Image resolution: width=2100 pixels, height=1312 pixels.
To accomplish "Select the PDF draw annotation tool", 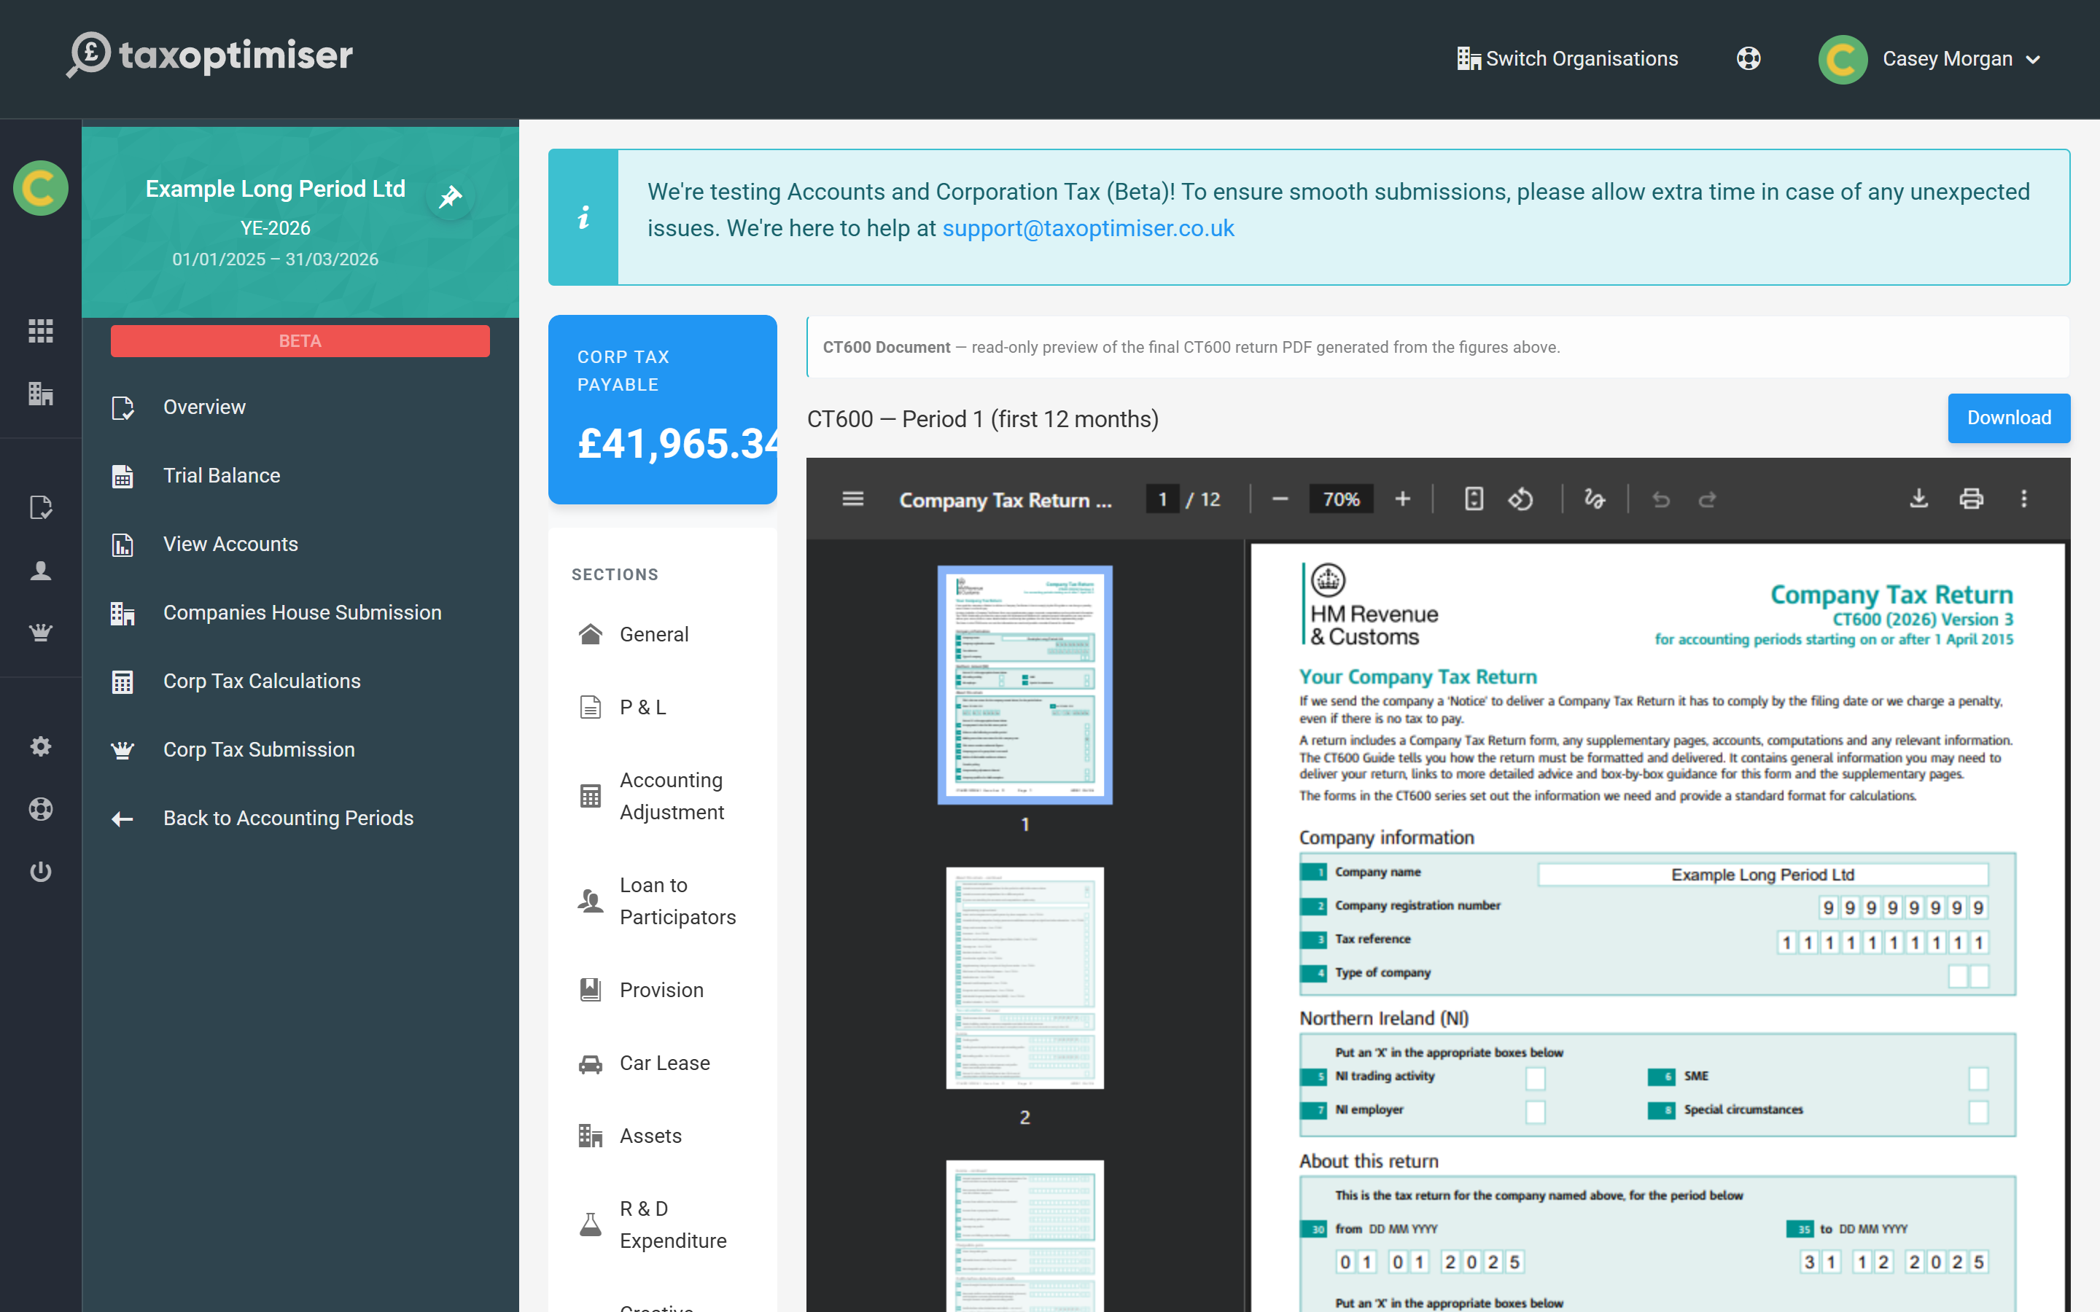I will click(x=1595, y=499).
